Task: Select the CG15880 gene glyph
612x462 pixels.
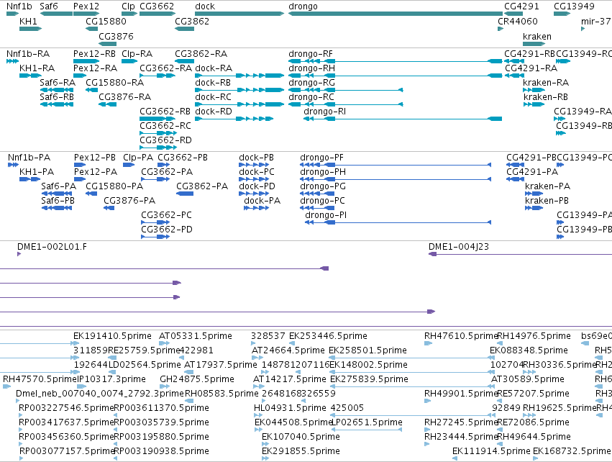Action: [92, 29]
